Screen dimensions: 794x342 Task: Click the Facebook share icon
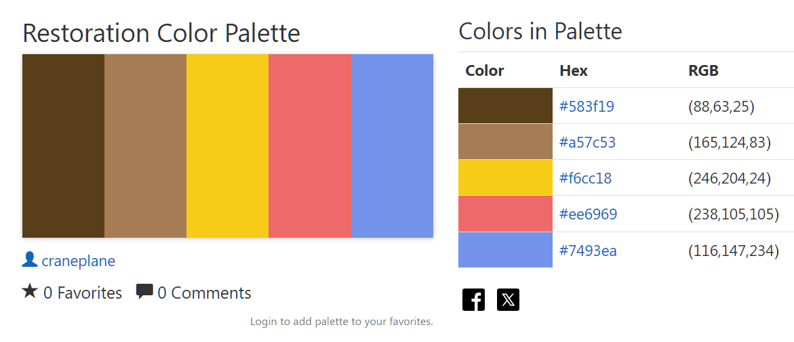click(x=473, y=299)
